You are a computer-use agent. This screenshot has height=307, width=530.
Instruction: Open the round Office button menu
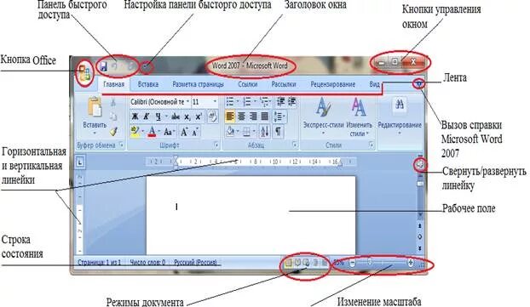[x=84, y=72]
